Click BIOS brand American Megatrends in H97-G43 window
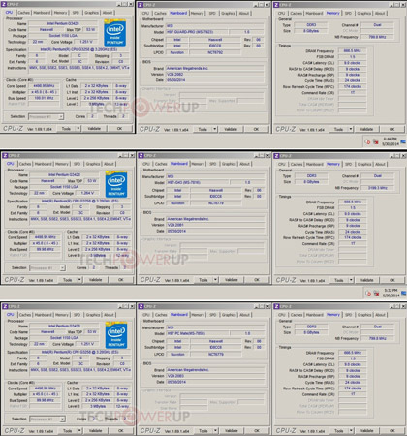This screenshot has width=407, height=436. 215,219
